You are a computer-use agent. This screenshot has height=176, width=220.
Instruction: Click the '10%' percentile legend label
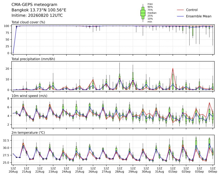tap(150, 19)
